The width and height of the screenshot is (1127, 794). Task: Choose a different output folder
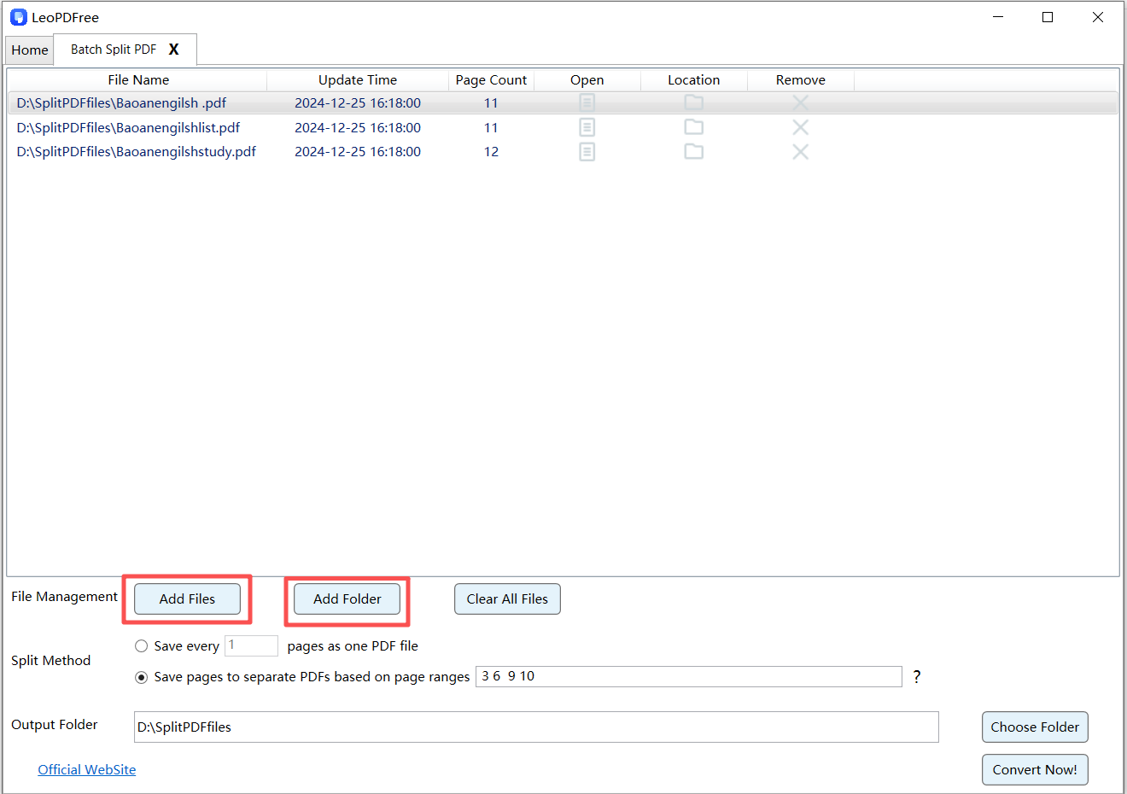point(1035,727)
